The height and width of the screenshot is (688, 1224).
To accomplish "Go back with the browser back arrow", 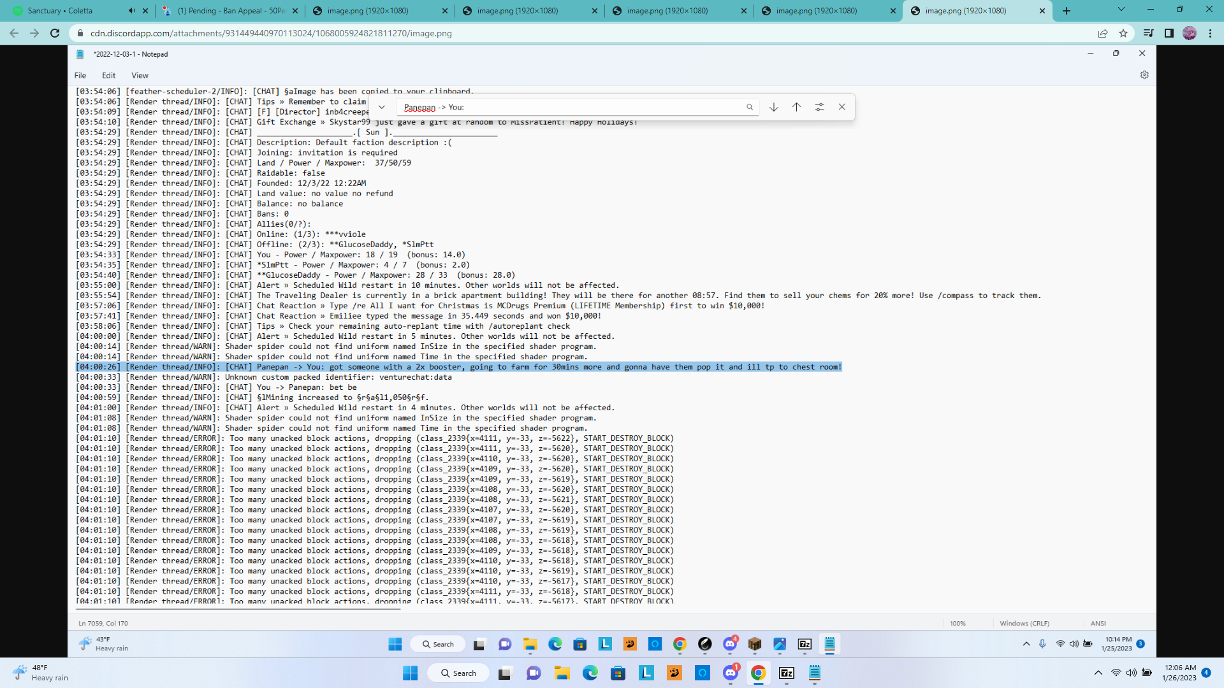I will [x=14, y=33].
